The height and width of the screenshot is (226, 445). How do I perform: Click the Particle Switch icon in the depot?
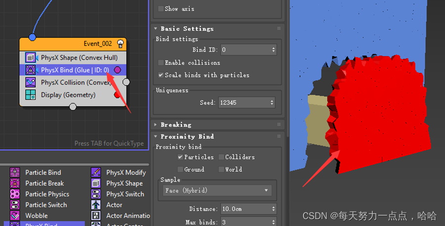click(15, 205)
